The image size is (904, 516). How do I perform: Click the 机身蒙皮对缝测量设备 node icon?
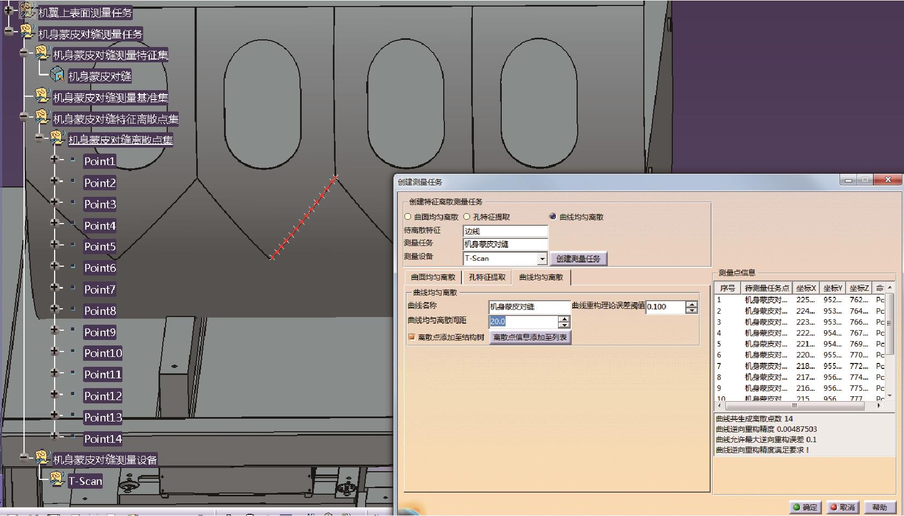point(43,458)
